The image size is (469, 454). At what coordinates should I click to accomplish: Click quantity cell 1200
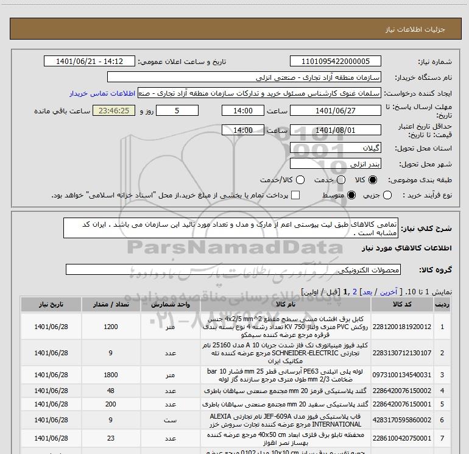[111, 327]
